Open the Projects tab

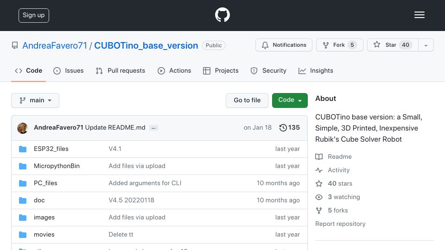click(221, 70)
